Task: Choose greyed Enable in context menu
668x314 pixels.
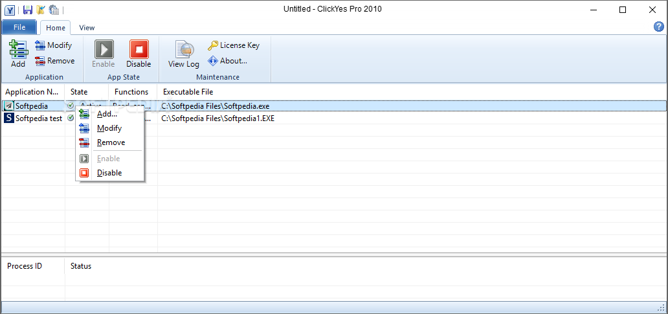Action: [x=110, y=159]
